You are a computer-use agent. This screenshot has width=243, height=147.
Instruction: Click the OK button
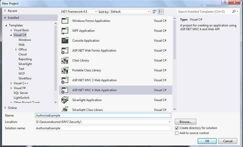(207, 141)
